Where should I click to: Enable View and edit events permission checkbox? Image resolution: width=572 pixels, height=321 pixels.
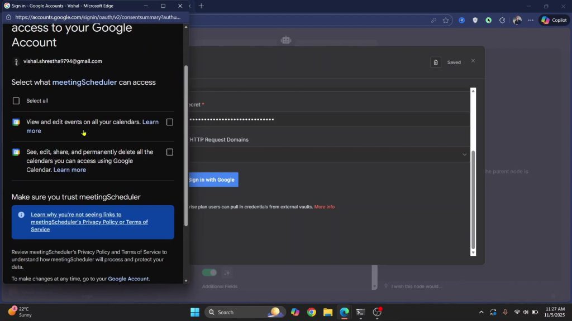[x=170, y=122]
